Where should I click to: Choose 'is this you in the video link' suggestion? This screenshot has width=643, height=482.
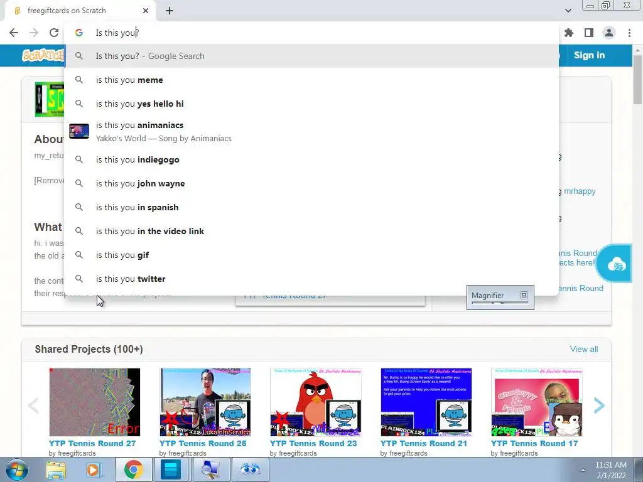point(311,231)
